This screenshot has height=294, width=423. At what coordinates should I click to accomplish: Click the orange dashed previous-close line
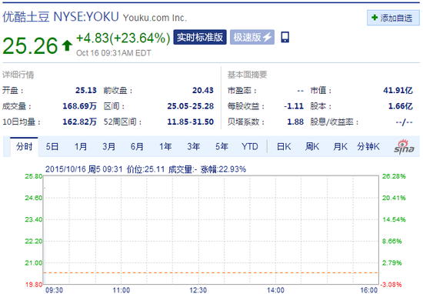click(x=211, y=272)
